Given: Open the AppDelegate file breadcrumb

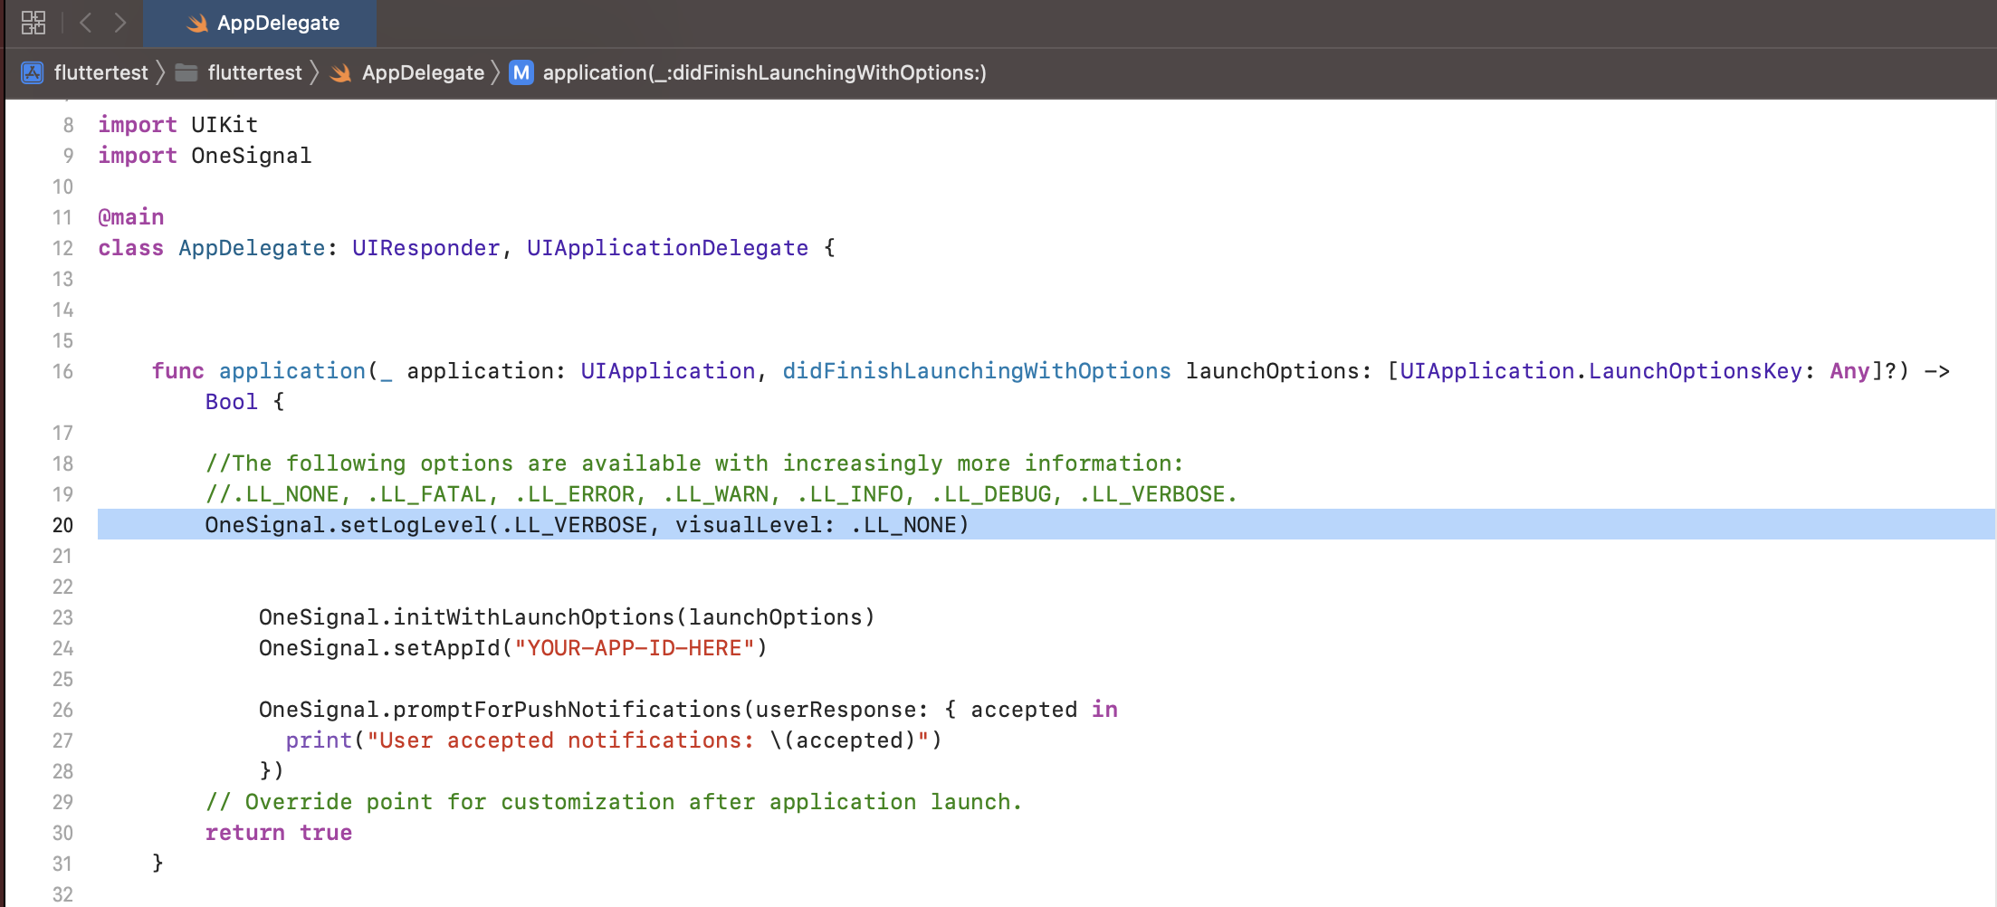Looking at the screenshot, I should 423,72.
